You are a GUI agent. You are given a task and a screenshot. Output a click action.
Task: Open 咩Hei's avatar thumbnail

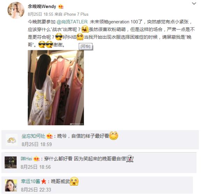pyautogui.click(x=11, y=162)
